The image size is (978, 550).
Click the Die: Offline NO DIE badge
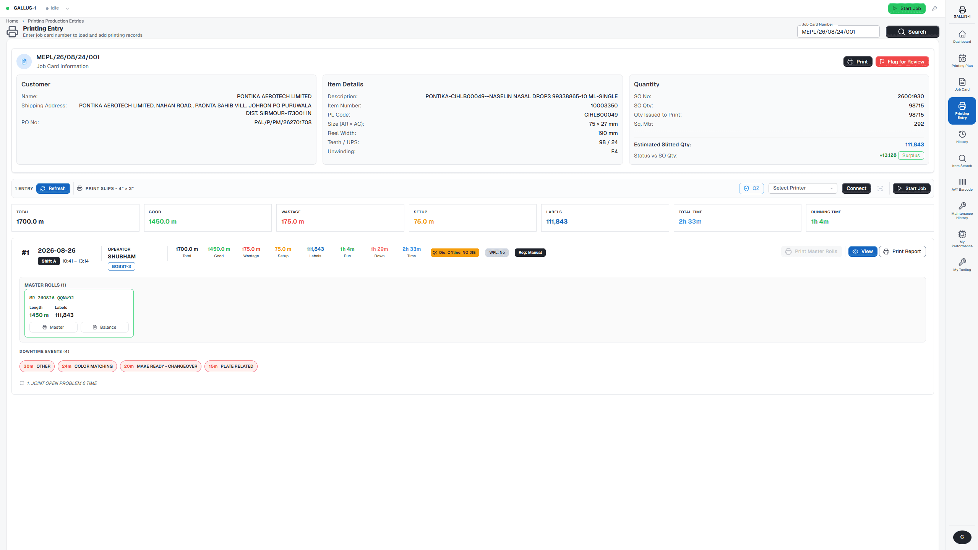[454, 253]
